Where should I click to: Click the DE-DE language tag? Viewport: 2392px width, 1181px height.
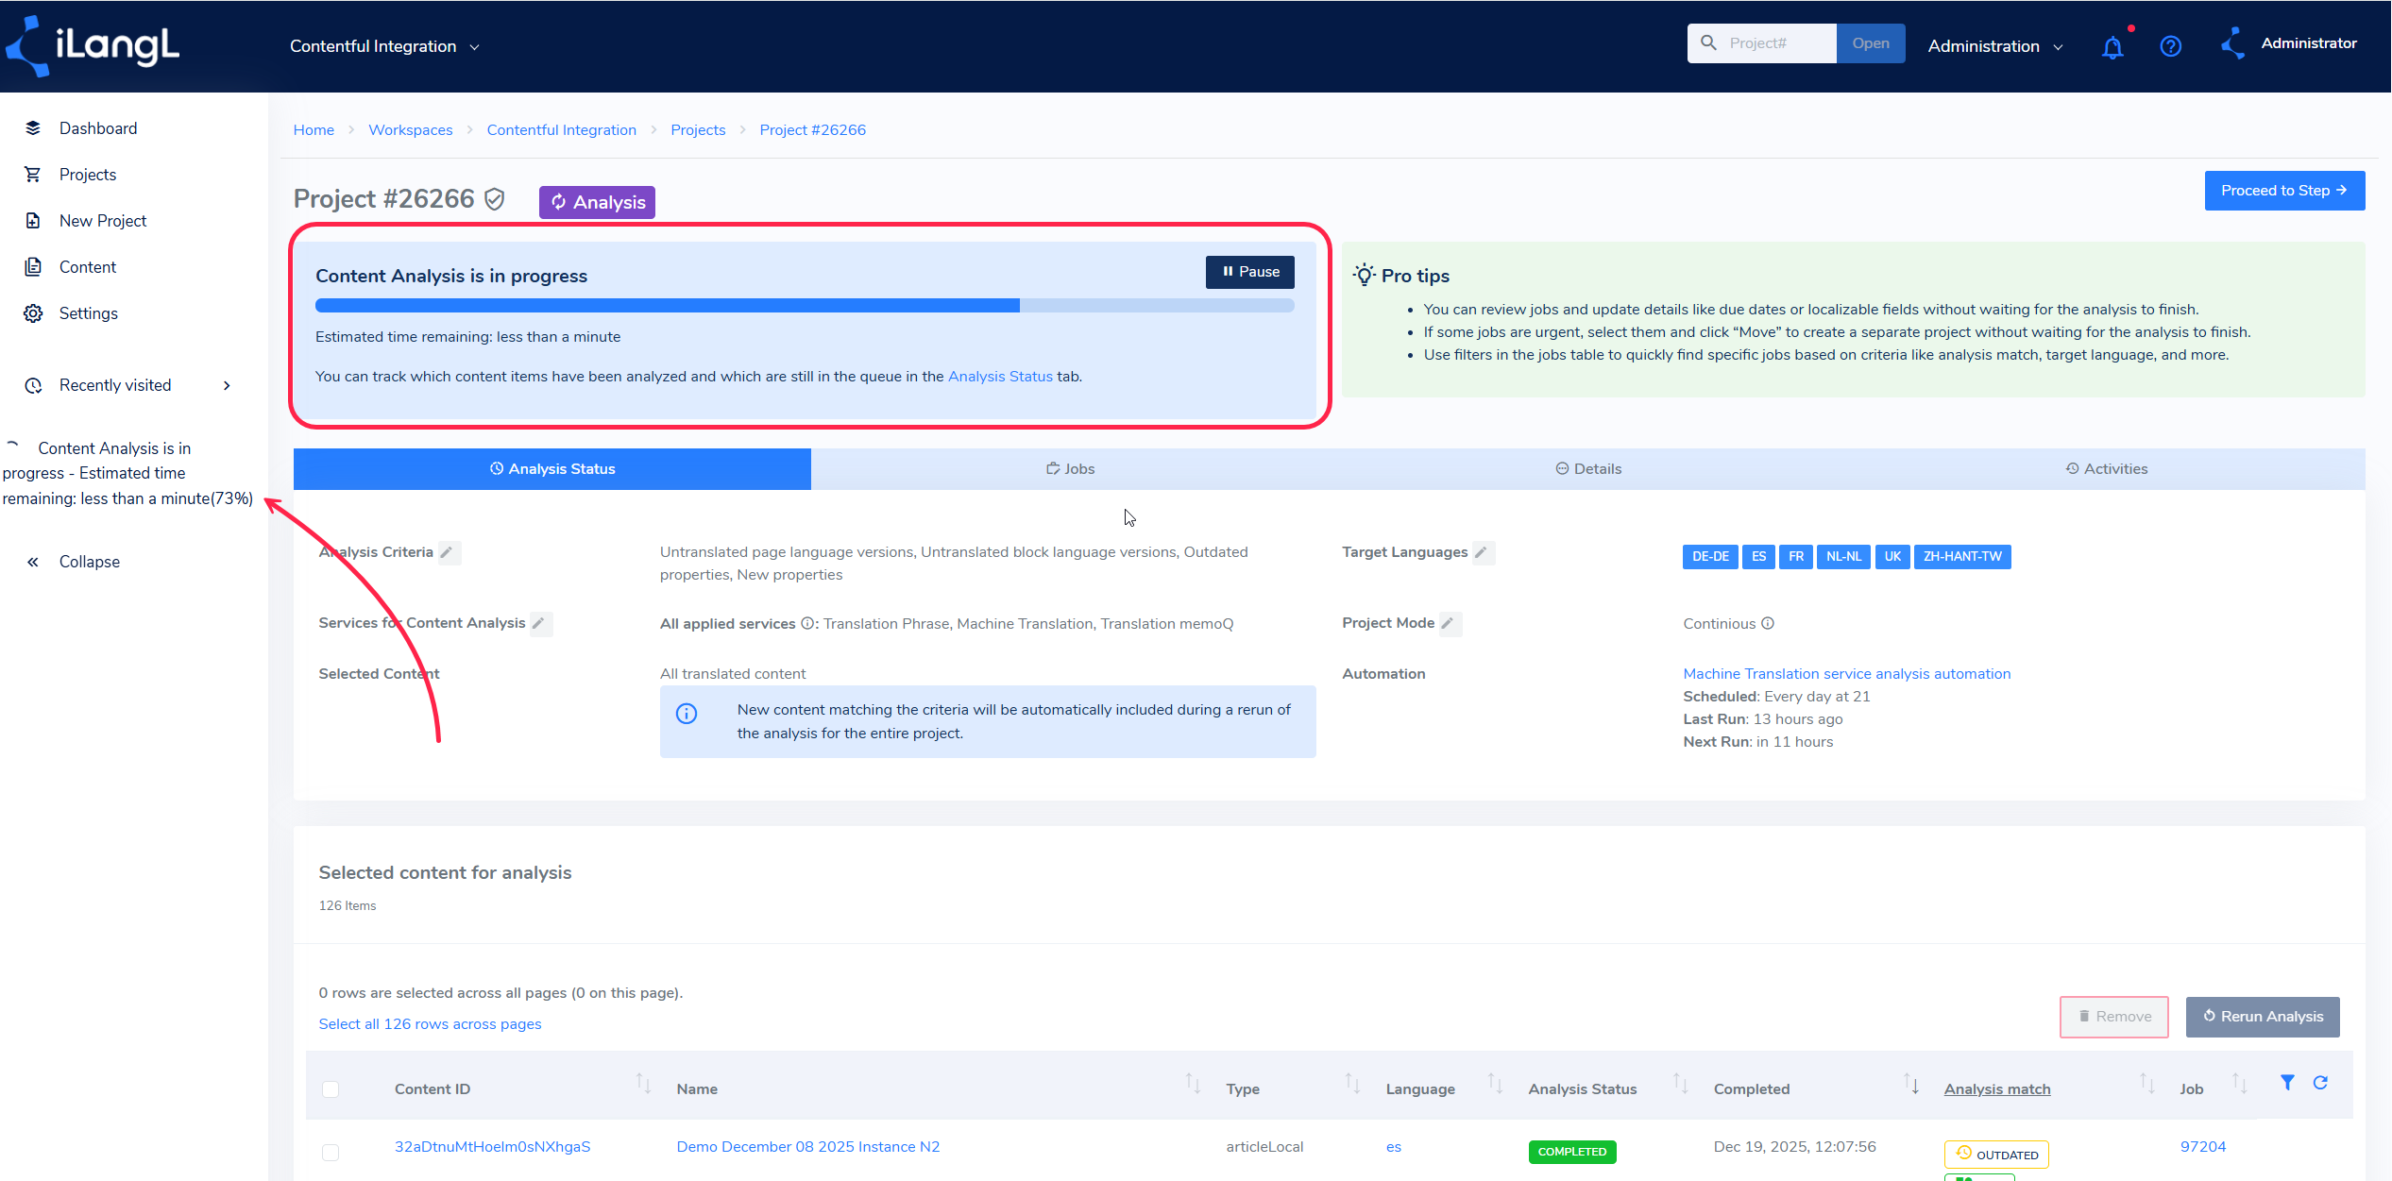[x=1710, y=557]
